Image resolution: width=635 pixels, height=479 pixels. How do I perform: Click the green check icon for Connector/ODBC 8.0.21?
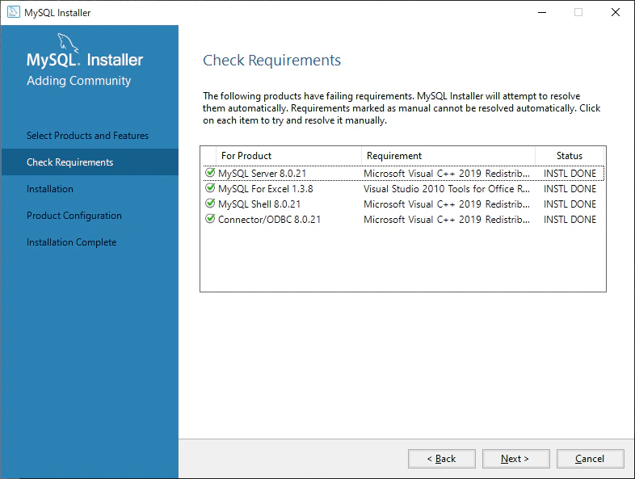[210, 219]
